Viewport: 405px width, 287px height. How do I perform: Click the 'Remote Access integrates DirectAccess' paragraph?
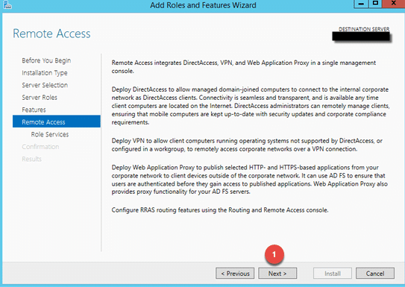coord(244,66)
